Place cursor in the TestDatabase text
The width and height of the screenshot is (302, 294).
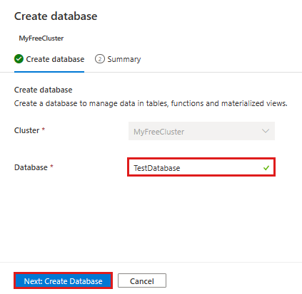(x=157, y=168)
